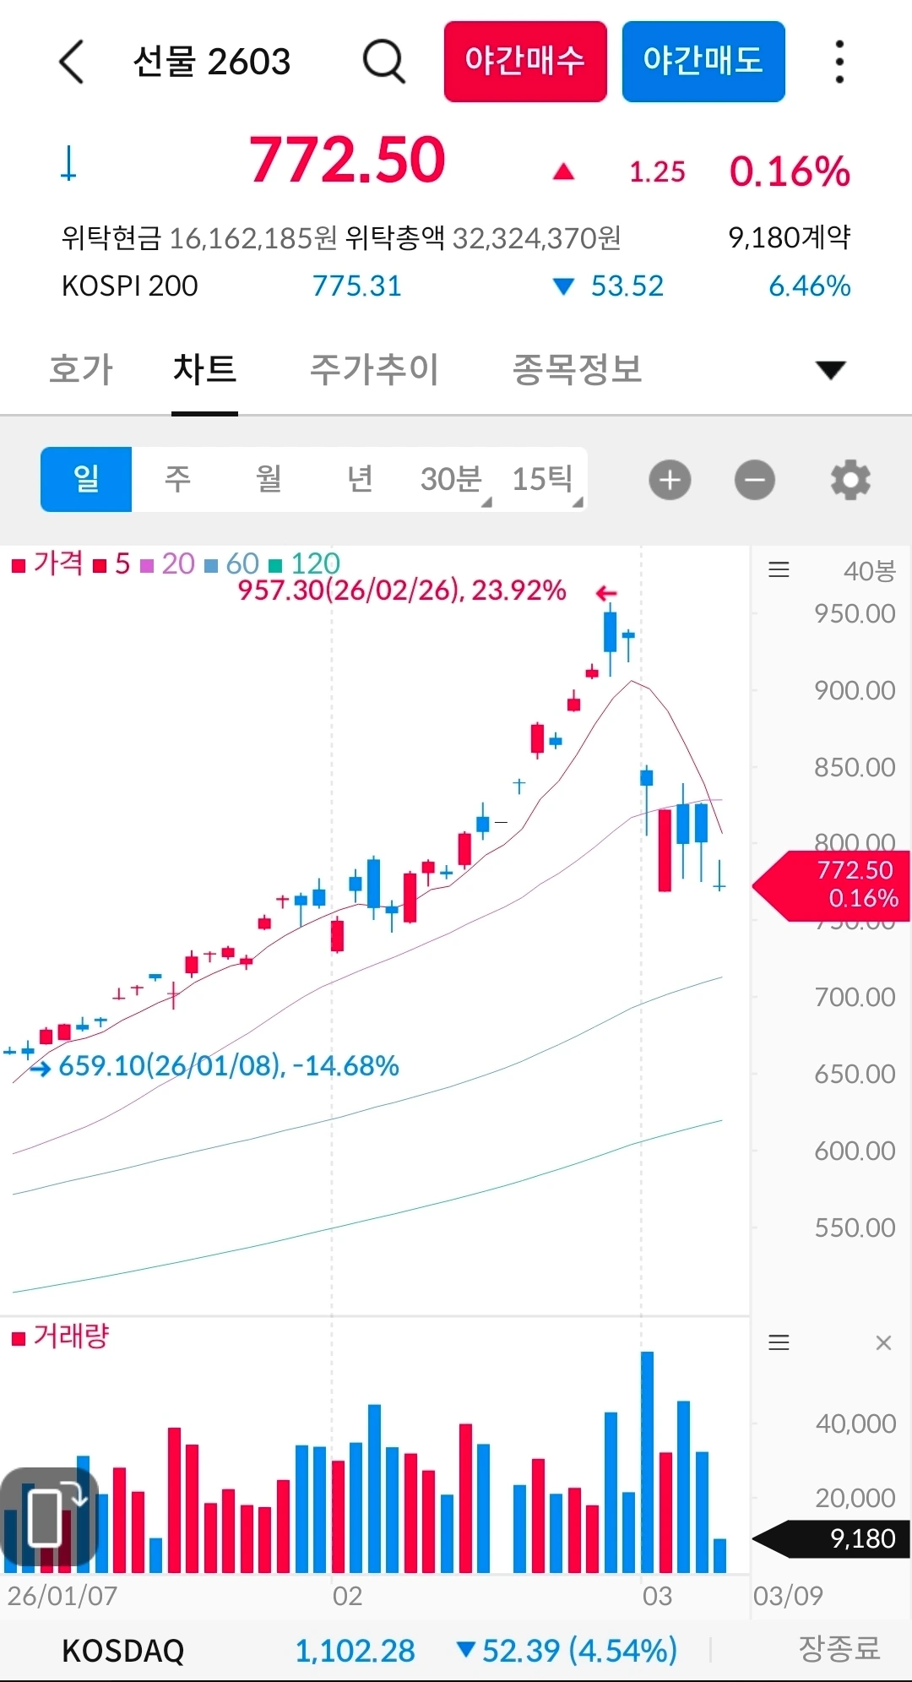912x1682 pixels.
Task: Switch to the 호가 tab
Action: [x=81, y=369]
